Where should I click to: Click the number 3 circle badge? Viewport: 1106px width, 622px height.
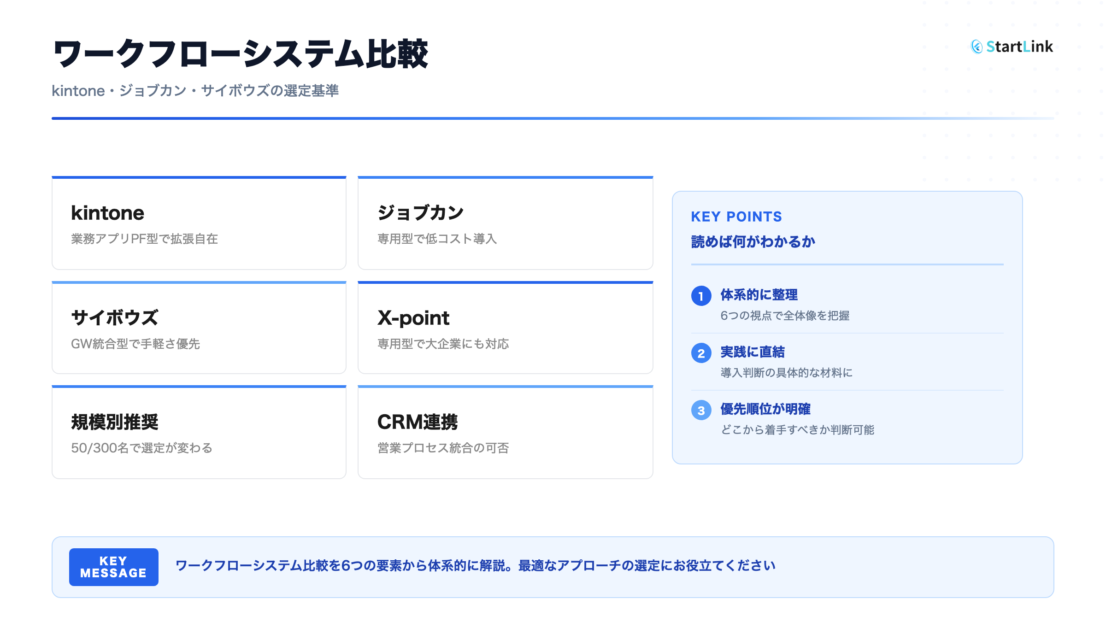[x=701, y=411]
